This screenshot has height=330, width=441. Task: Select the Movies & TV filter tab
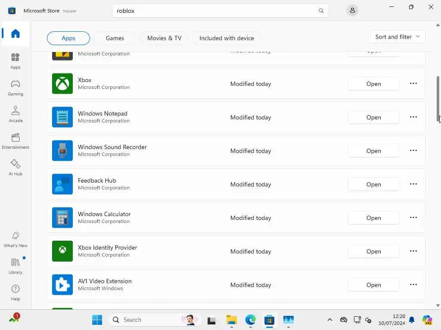[x=164, y=38]
